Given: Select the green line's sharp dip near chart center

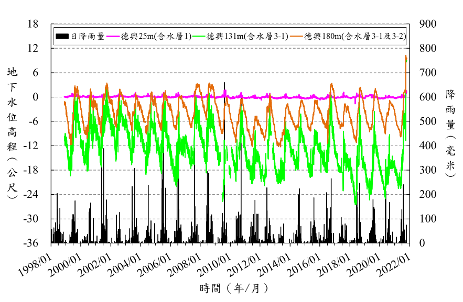Looking at the screenshot, I should click(223, 199).
